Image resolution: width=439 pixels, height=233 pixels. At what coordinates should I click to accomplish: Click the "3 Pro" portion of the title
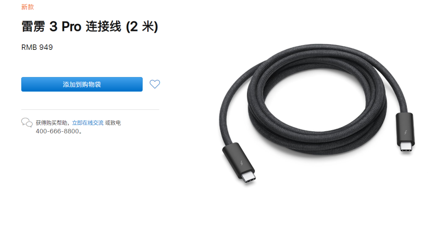pos(65,26)
